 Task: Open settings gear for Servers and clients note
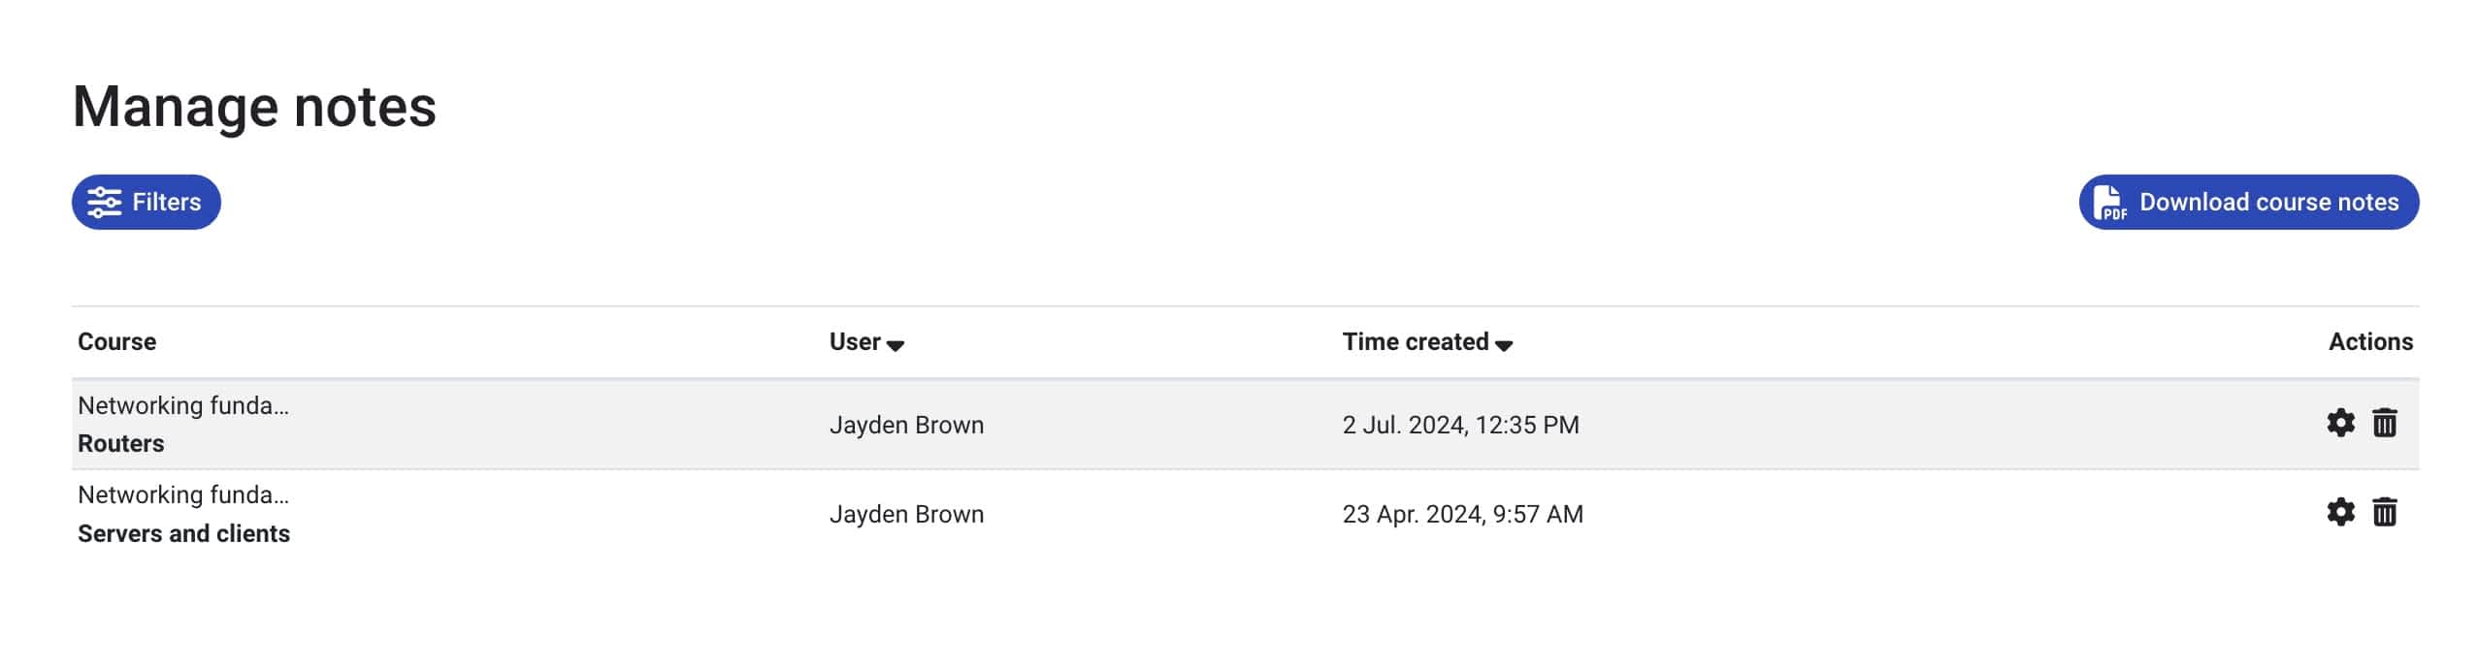pos(2340,512)
